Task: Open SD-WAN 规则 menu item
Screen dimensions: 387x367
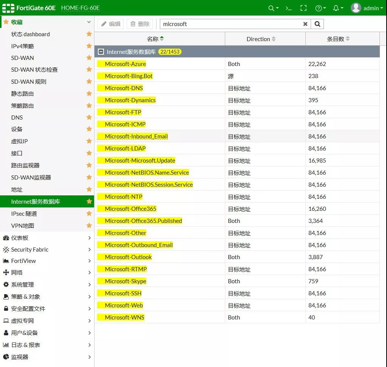Action: [x=29, y=81]
